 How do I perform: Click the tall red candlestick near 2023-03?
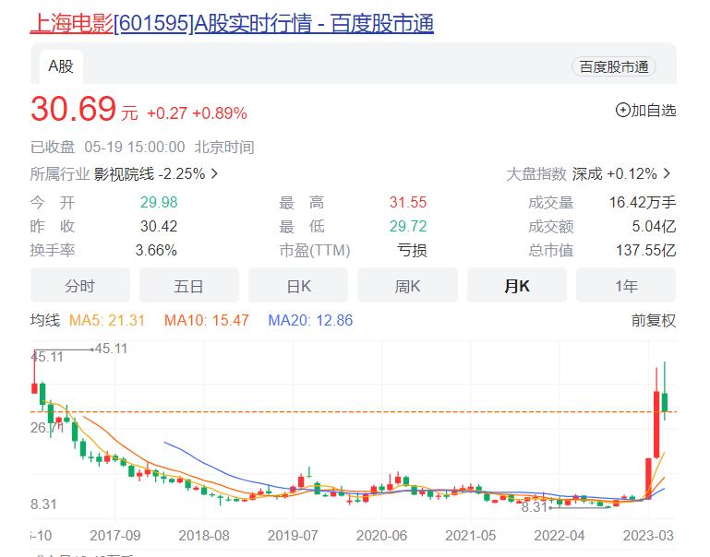tap(656, 424)
